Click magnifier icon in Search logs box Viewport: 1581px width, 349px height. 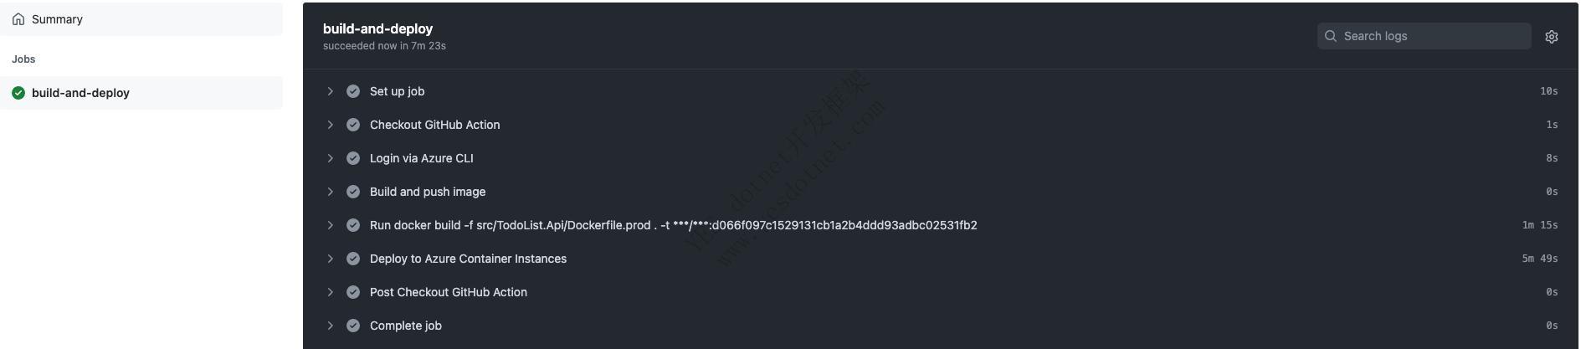pyautogui.click(x=1331, y=36)
